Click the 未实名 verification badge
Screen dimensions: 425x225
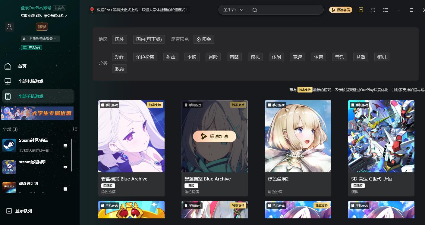point(59,8)
